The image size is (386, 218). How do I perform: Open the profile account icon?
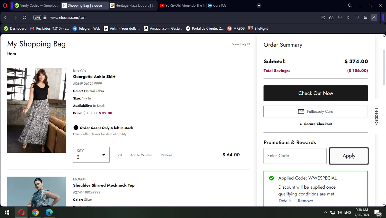click(374, 18)
